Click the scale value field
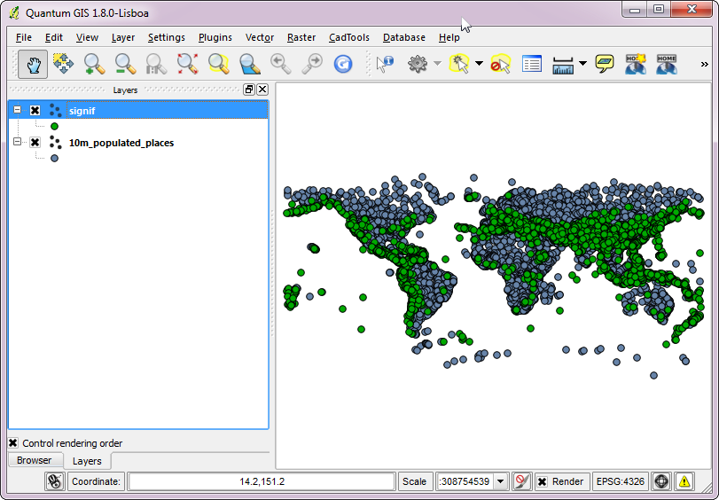The height and width of the screenshot is (500, 719). [x=465, y=481]
